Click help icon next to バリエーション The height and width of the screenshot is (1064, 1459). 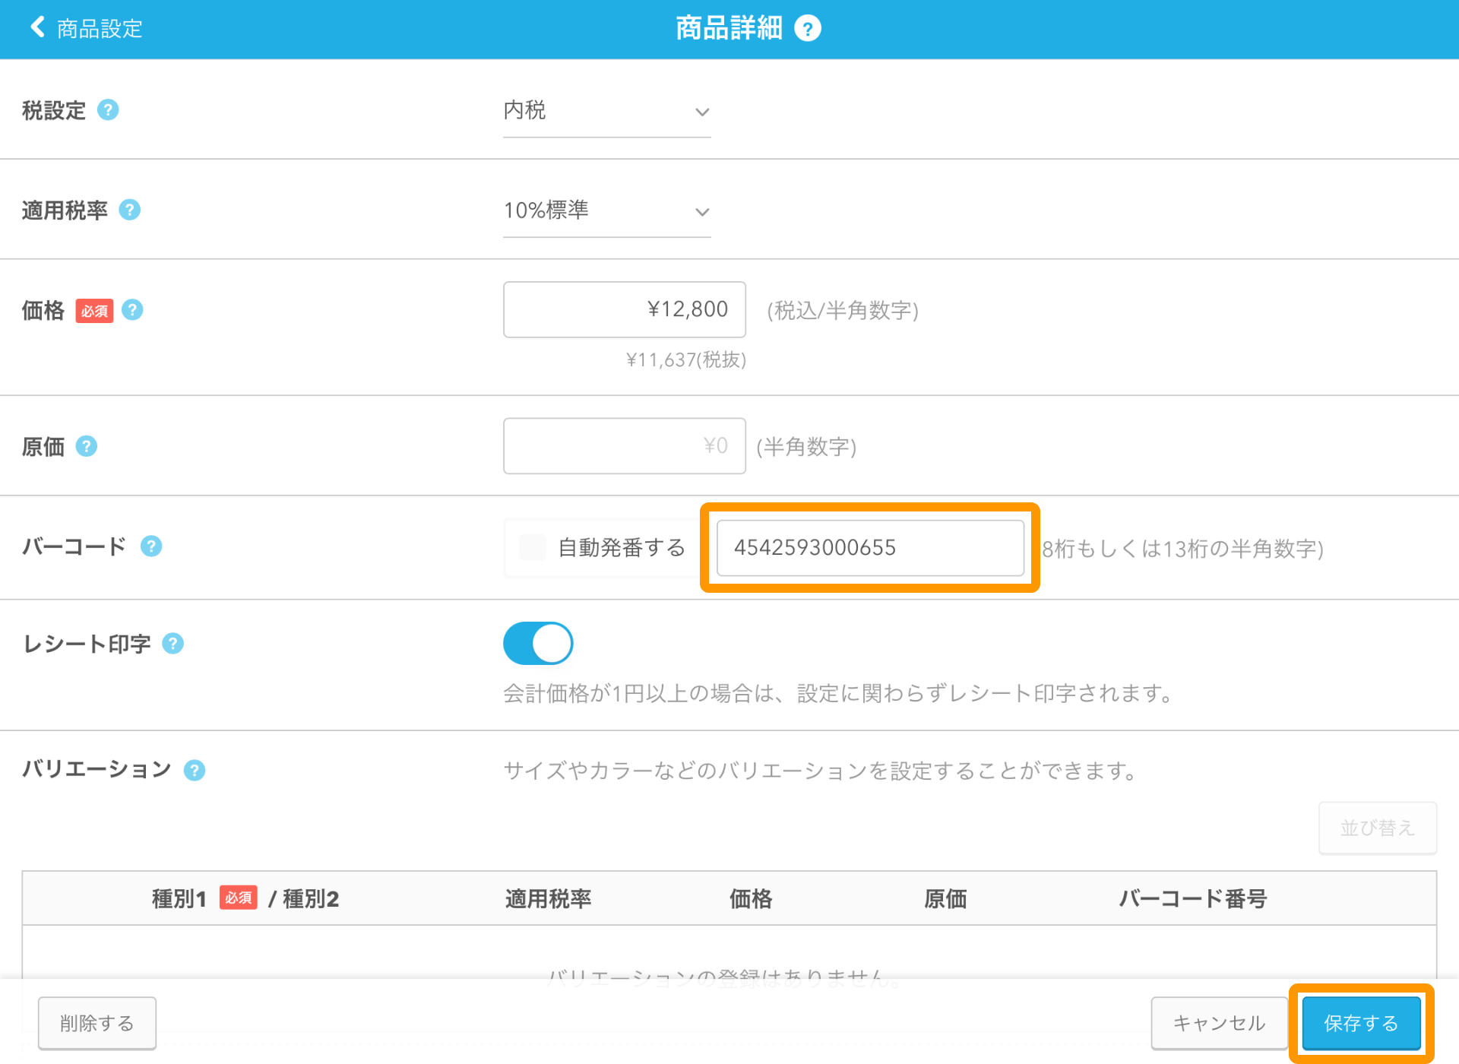[195, 770]
